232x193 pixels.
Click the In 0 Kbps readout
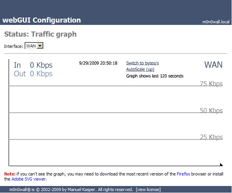pyautogui.click(x=33, y=65)
